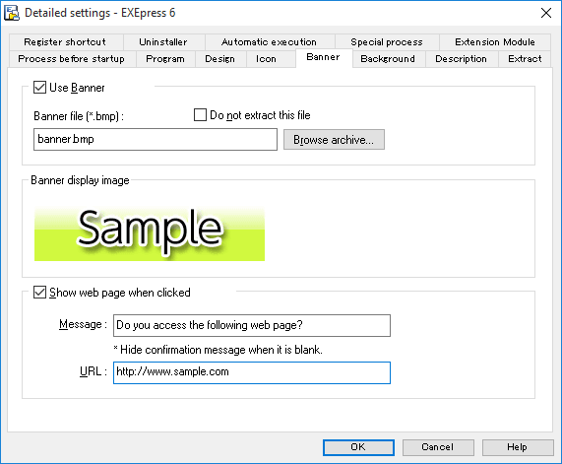
Task: Open Help for this dialog
Action: [518, 447]
